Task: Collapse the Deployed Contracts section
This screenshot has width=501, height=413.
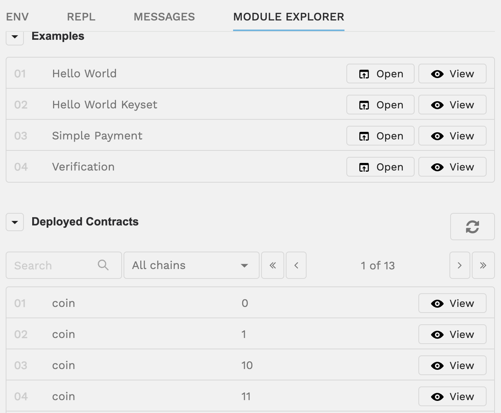Action: [14, 222]
